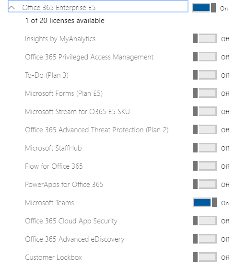The width and height of the screenshot is (235, 268).
Task: Switch on Office 365 Privileged Access Management
Action: [205, 57]
